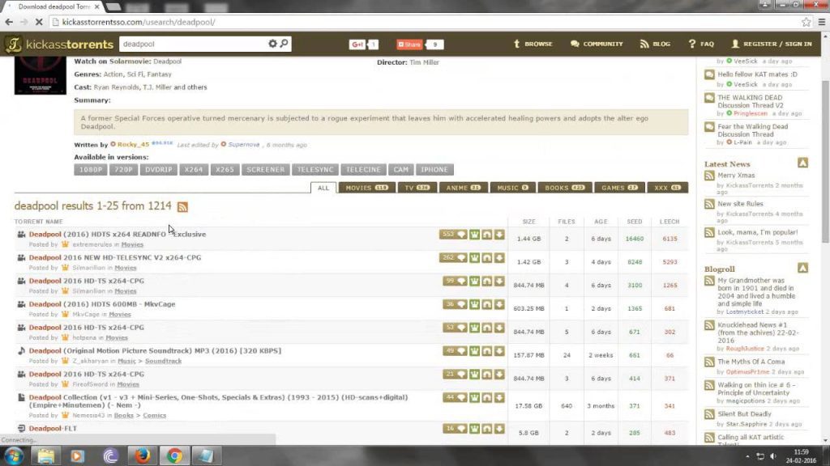
Task: Collapse the Latest News sidebar panel
Action: 802,163
